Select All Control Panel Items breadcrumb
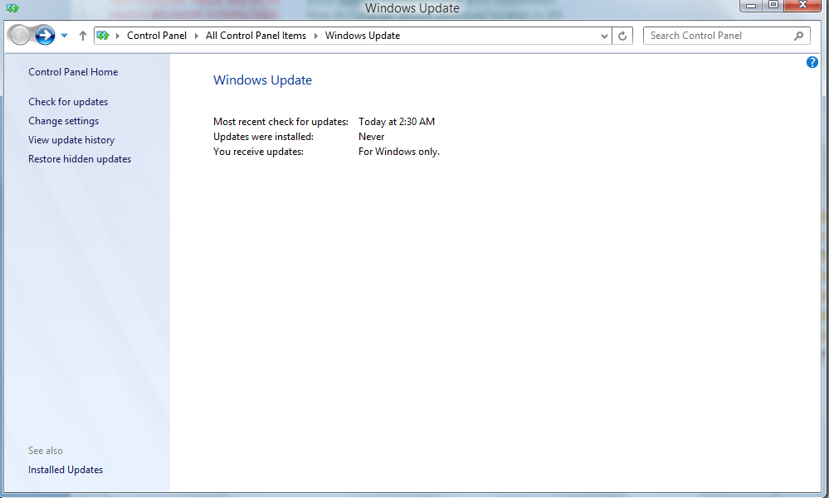 coord(256,36)
